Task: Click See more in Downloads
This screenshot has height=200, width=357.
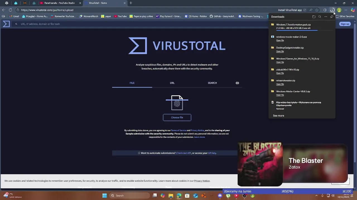Action: pos(278,116)
